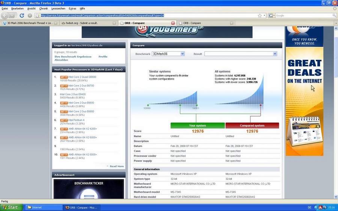
Task: Click the Reload page icon
Action: 22,15
